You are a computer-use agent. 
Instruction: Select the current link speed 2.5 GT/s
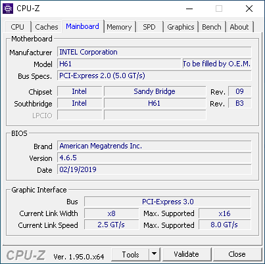(112, 225)
